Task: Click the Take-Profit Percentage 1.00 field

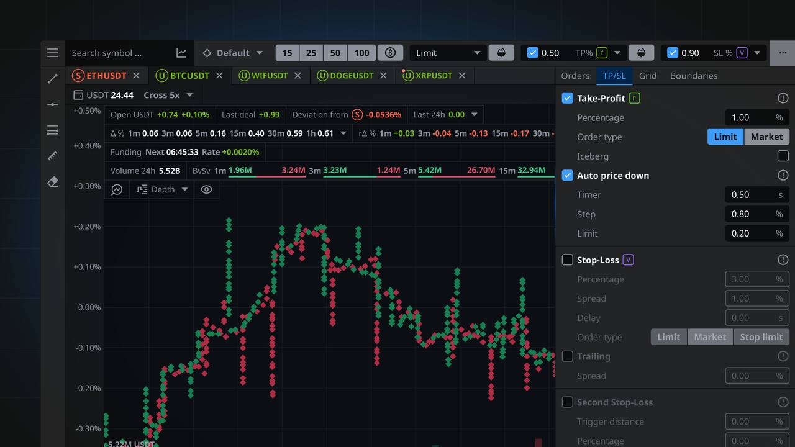Action: tap(757, 118)
